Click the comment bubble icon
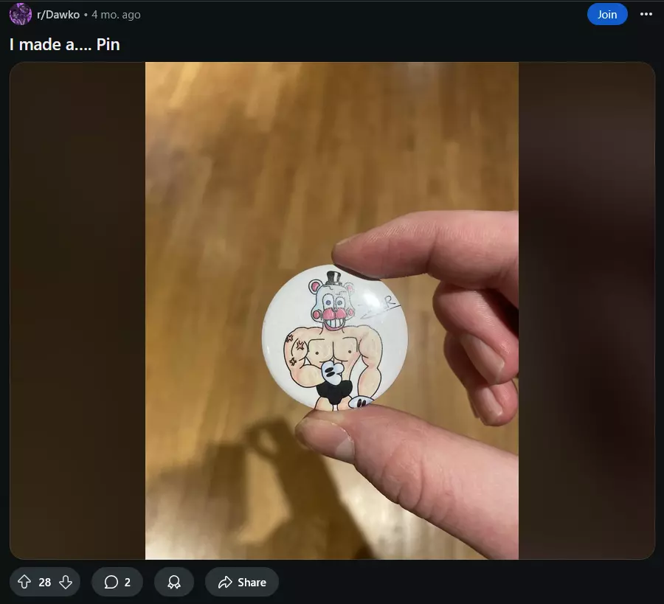Image resolution: width=664 pixels, height=604 pixels. 111,583
